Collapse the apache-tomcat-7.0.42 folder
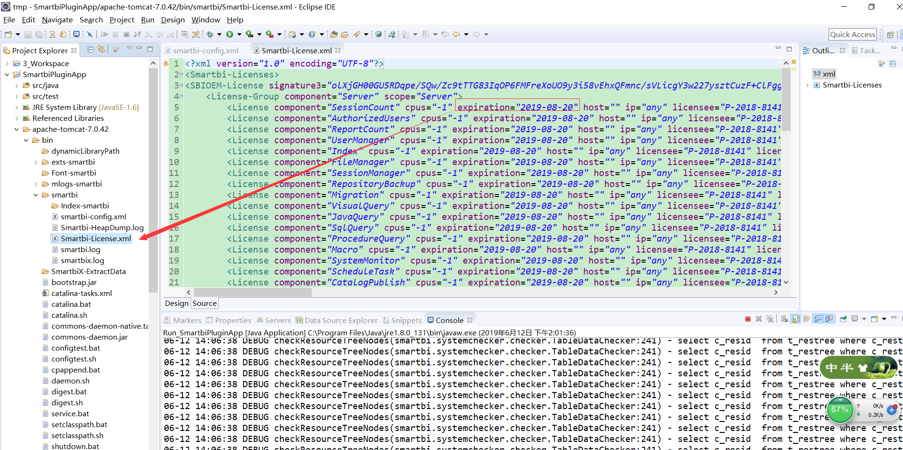Screen dimensions: 903x450 (16, 129)
